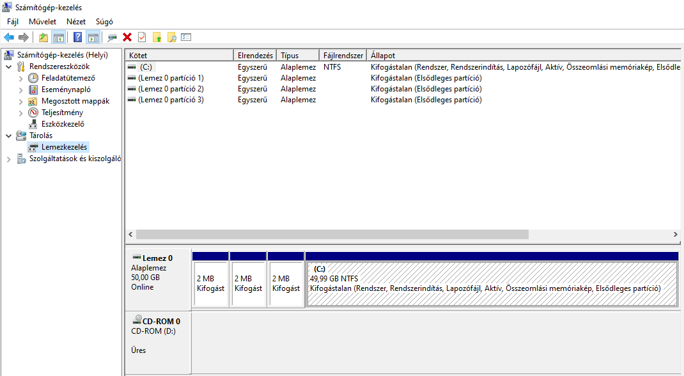Go back with the blue arrow
Screen dimensions: 684x376
tap(9, 38)
